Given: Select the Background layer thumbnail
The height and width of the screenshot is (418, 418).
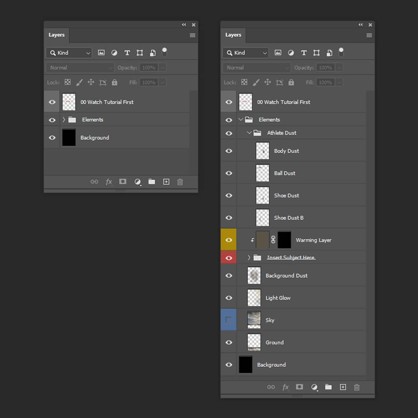Looking at the screenshot, I should [x=245, y=364].
